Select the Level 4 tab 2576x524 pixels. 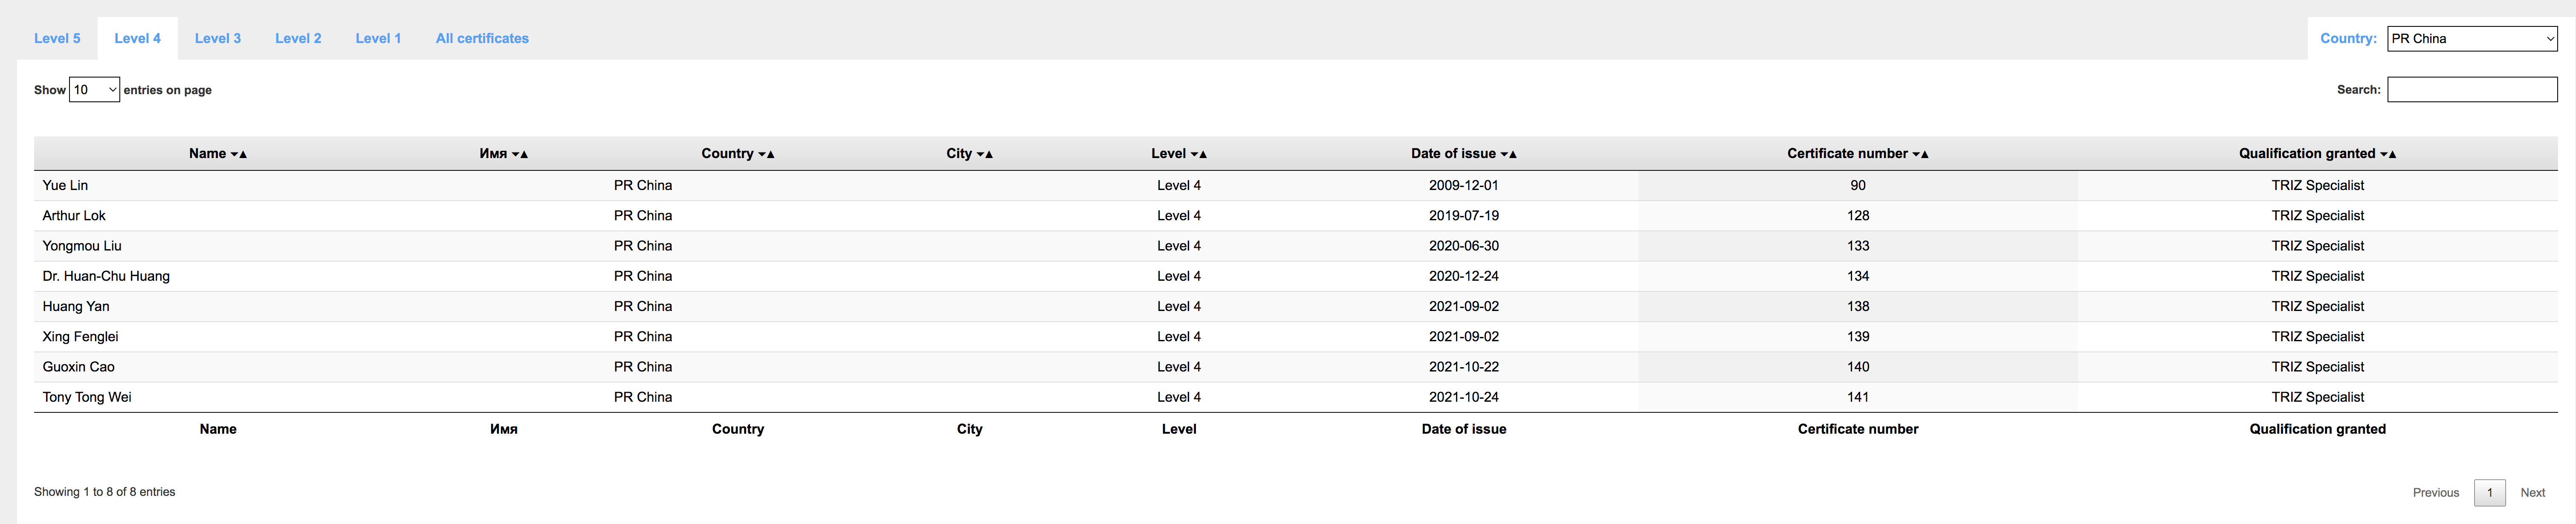click(137, 38)
